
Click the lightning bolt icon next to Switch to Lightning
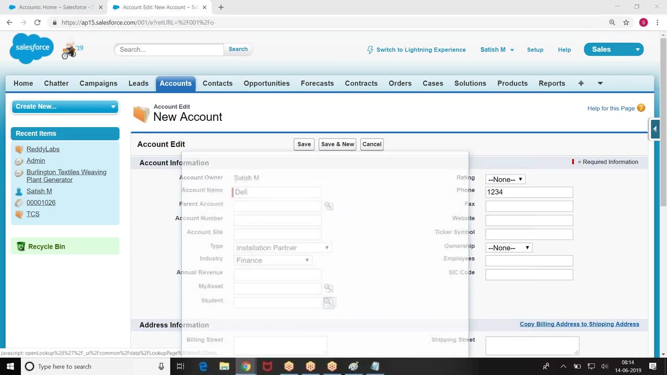[370, 50]
